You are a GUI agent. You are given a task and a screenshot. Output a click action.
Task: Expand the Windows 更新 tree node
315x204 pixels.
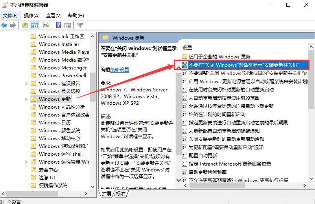pos(26,99)
